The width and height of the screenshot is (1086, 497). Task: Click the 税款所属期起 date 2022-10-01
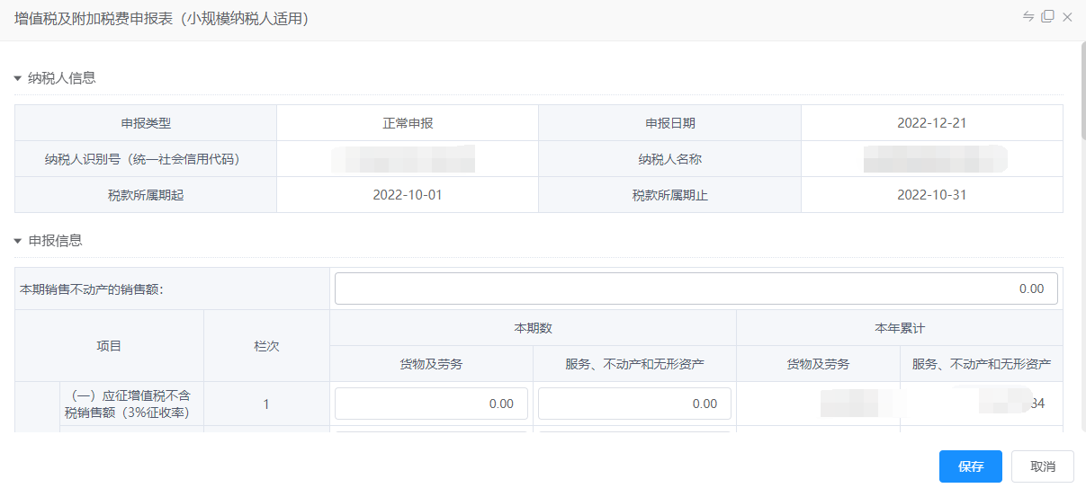pyautogui.click(x=408, y=194)
